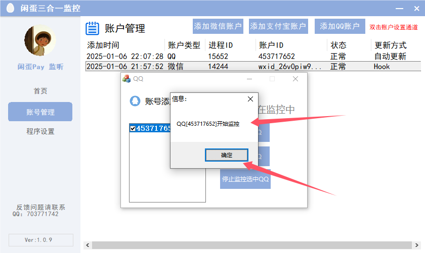Toggle checkbox for QQ 453717652
This screenshot has width=425, height=253.
tap(133, 128)
